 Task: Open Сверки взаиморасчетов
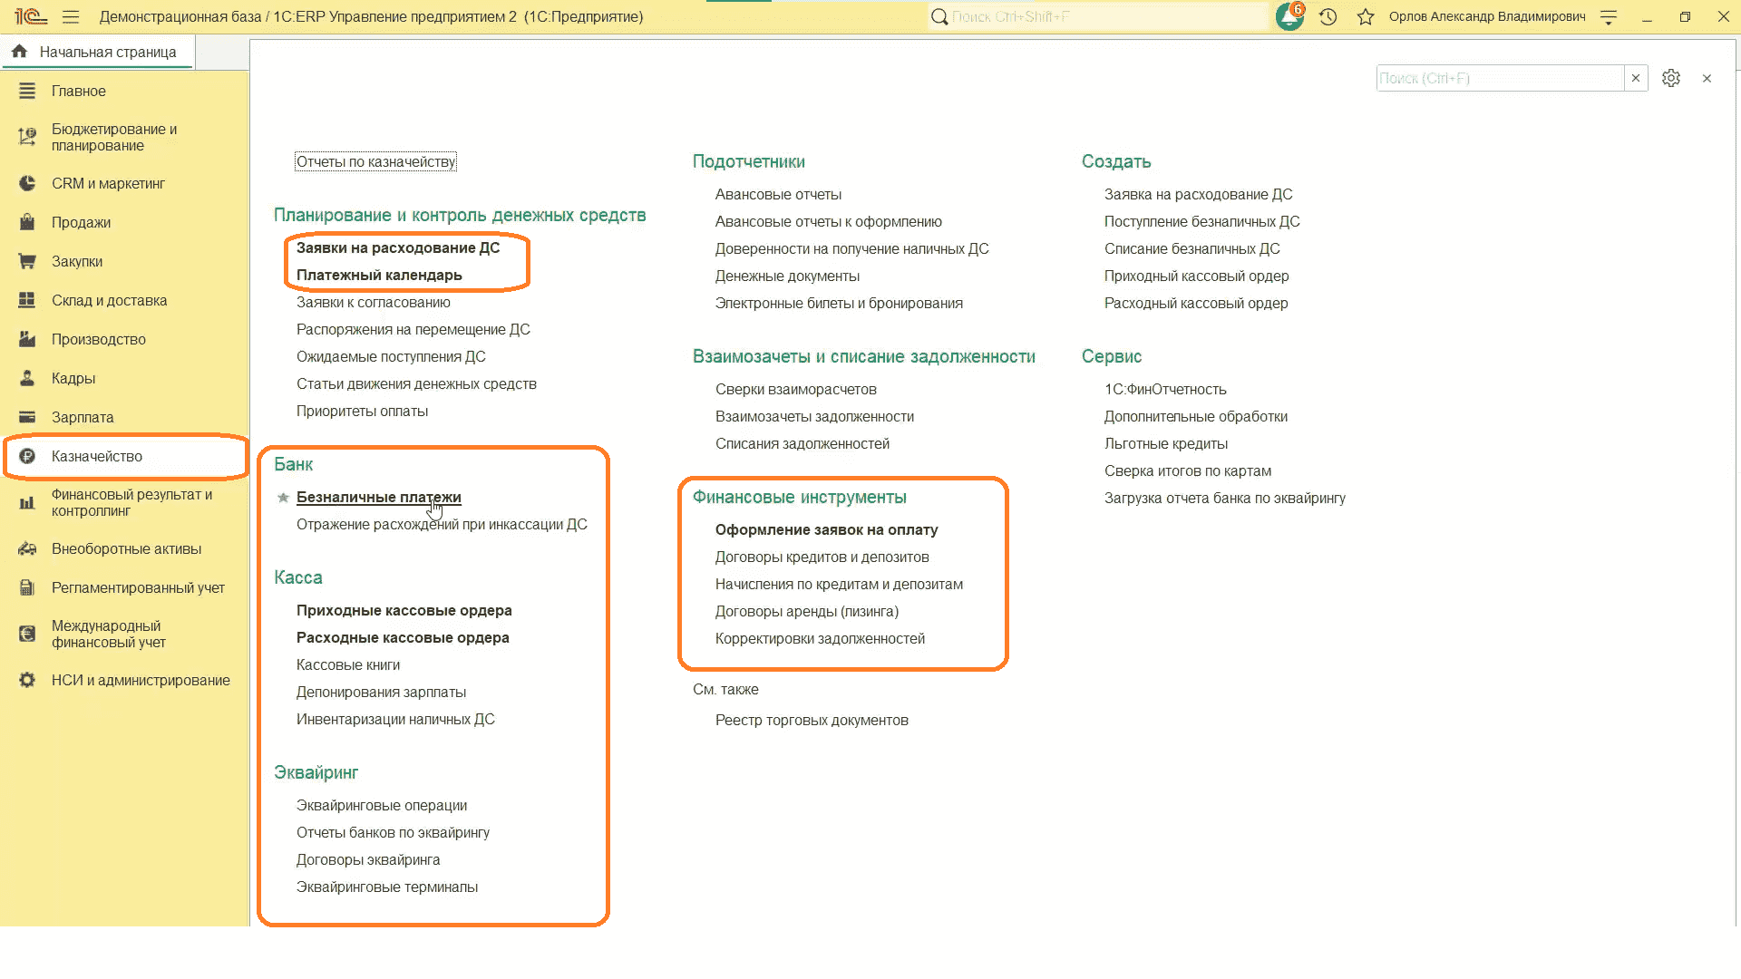pyautogui.click(x=796, y=389)
